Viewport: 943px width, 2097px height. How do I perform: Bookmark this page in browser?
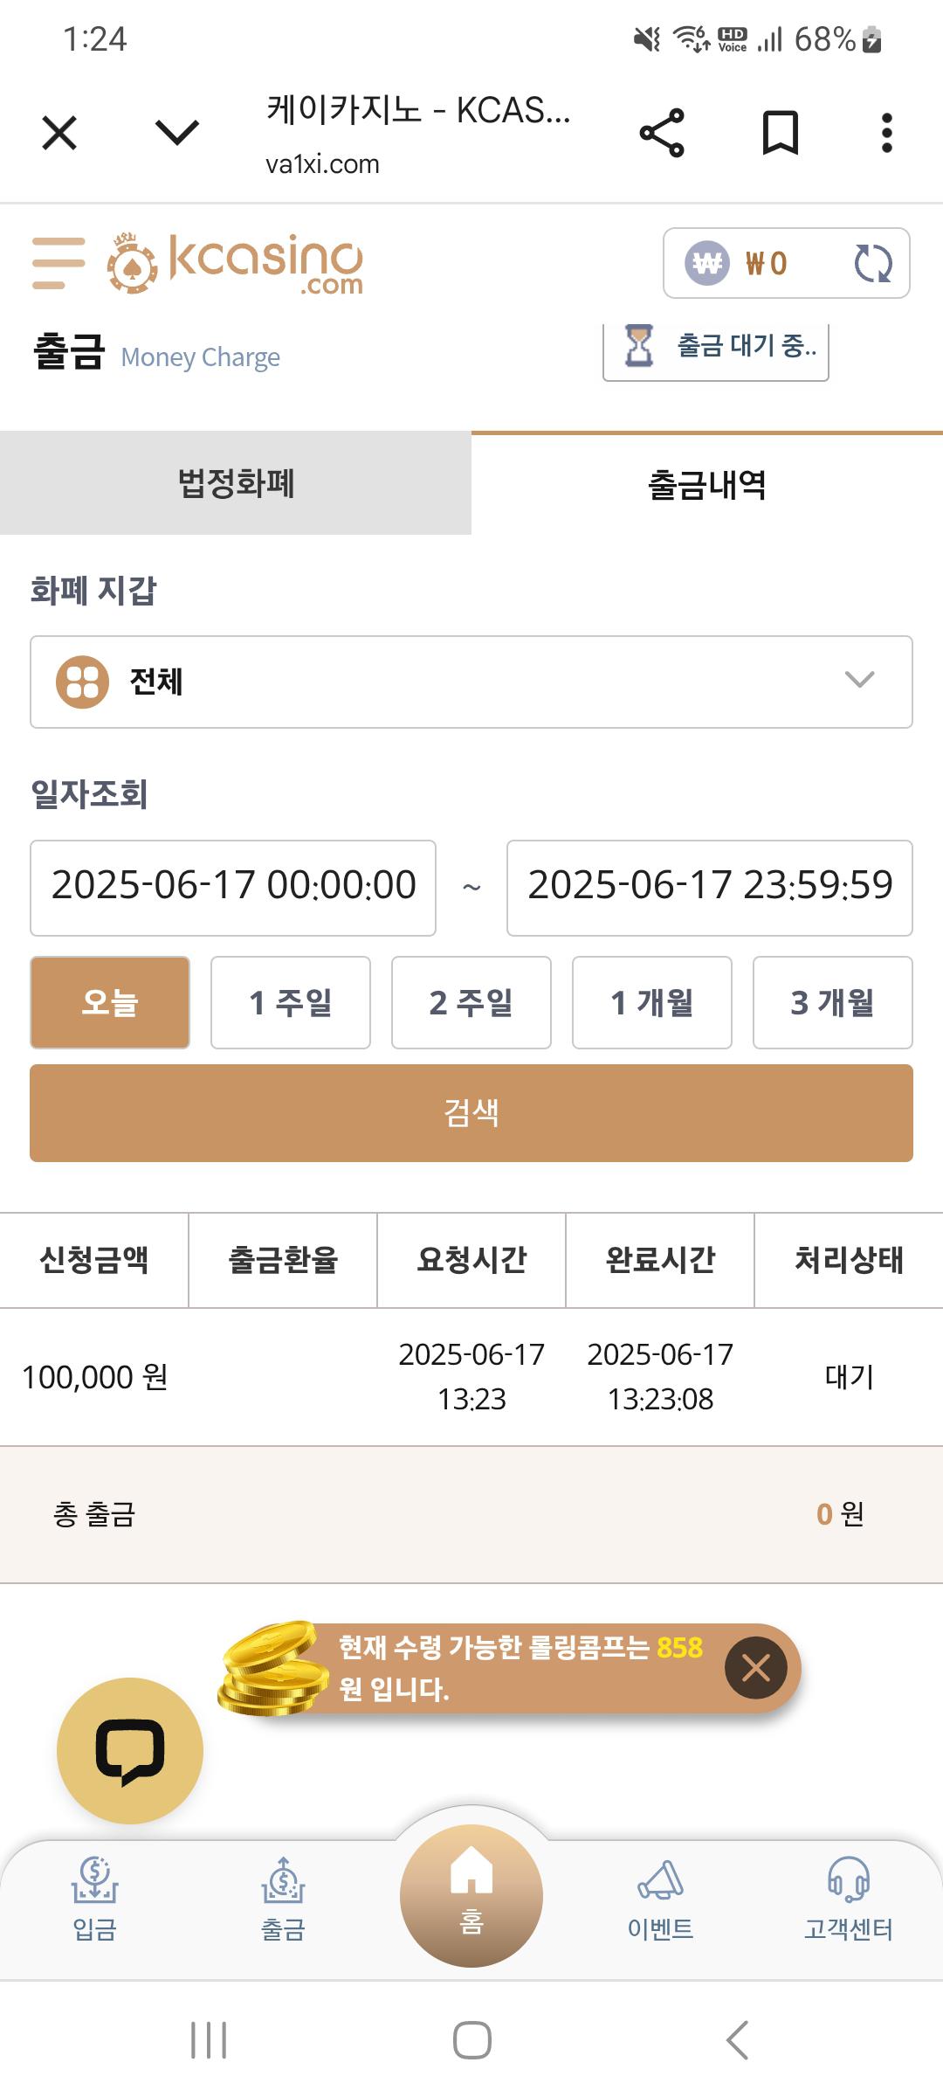780,134
